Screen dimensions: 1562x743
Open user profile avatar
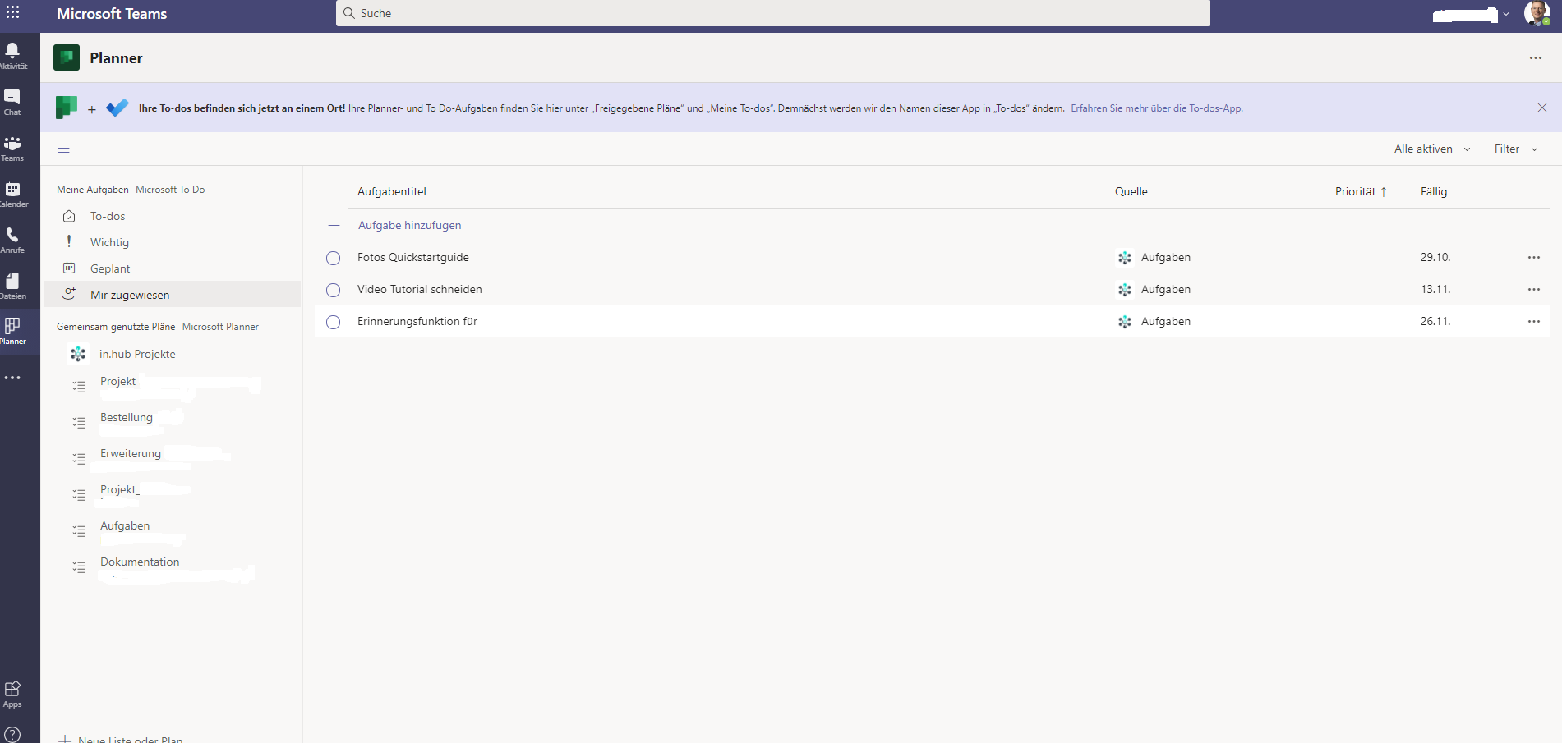[1537, 13]
